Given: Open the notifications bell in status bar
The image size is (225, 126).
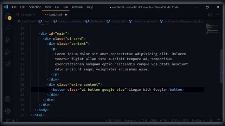Looking at the screenshot, I should 218,120.
